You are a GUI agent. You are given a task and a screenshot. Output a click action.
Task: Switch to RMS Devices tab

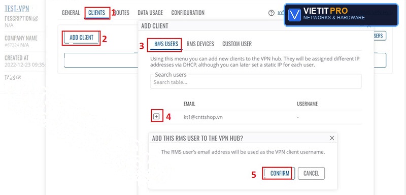tap(200, 44)
